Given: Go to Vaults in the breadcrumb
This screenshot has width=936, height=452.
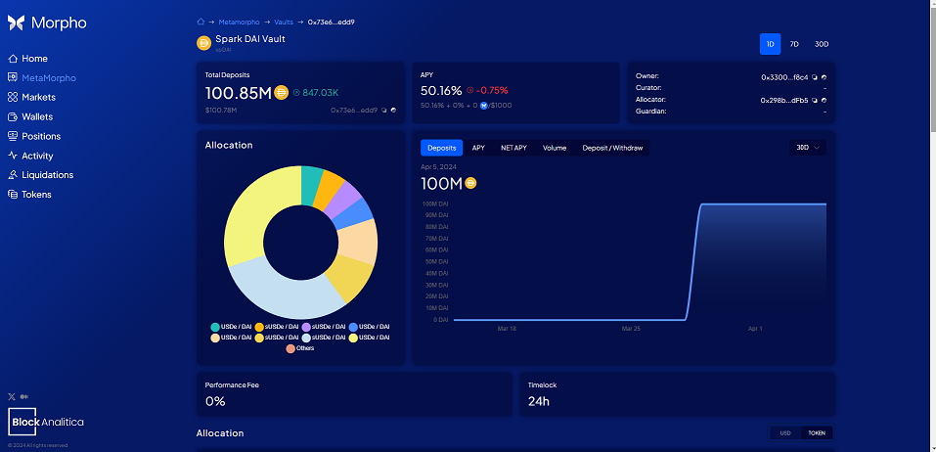Looking at the screenshot, I should coord(284,23).
